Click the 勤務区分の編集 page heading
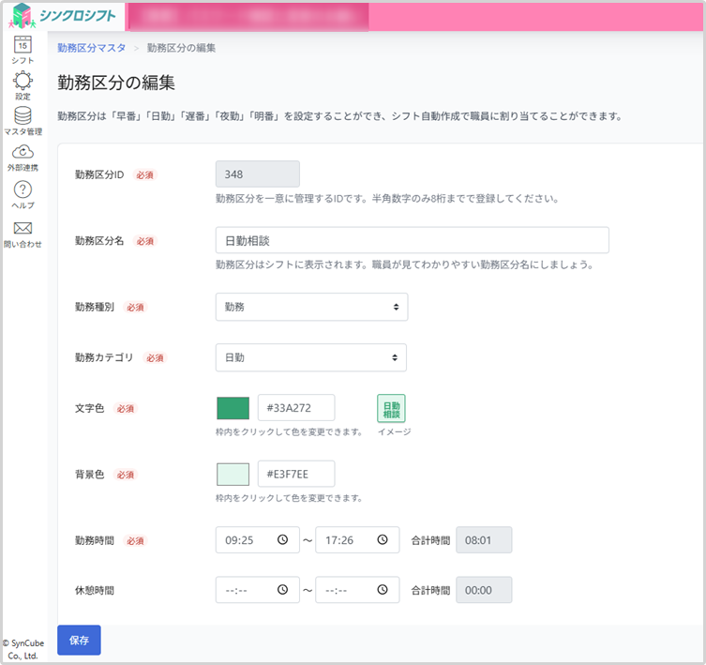Viewport: 706px width, 665px height. 116,83
